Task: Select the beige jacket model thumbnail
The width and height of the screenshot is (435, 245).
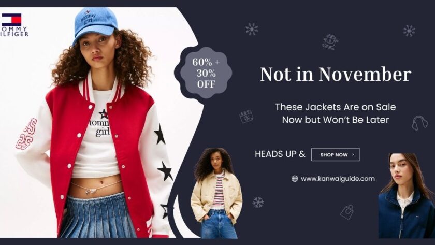Action: click(217, 193)
